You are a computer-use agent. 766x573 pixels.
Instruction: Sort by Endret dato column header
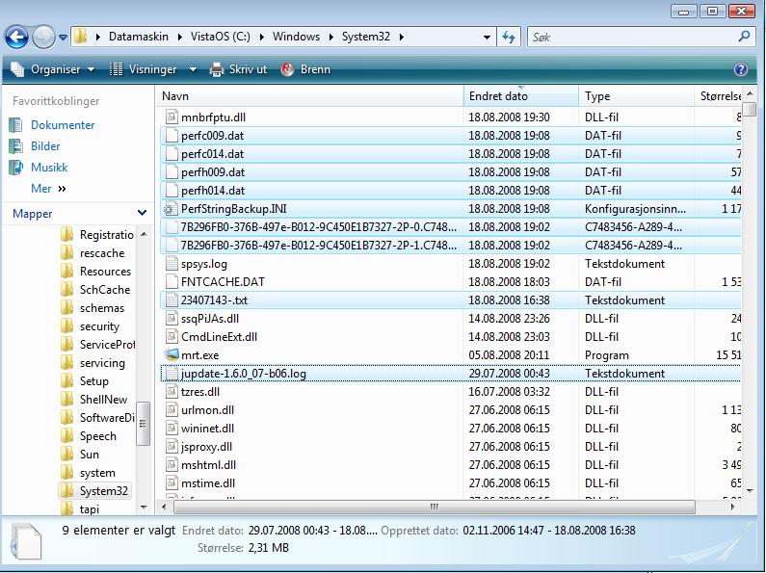[520, 96]
